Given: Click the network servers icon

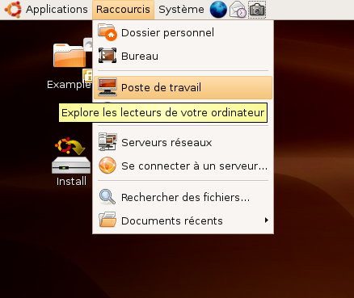Looking at the screenshot, I should [x=107, y=141].
